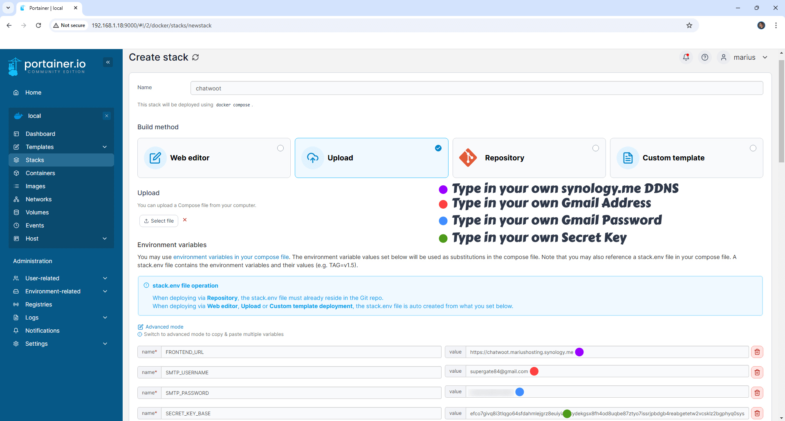Image resolution: width=785 pixels, height=421 pixels.
Task: Click the help question mark icon
Action: point(705,57)
